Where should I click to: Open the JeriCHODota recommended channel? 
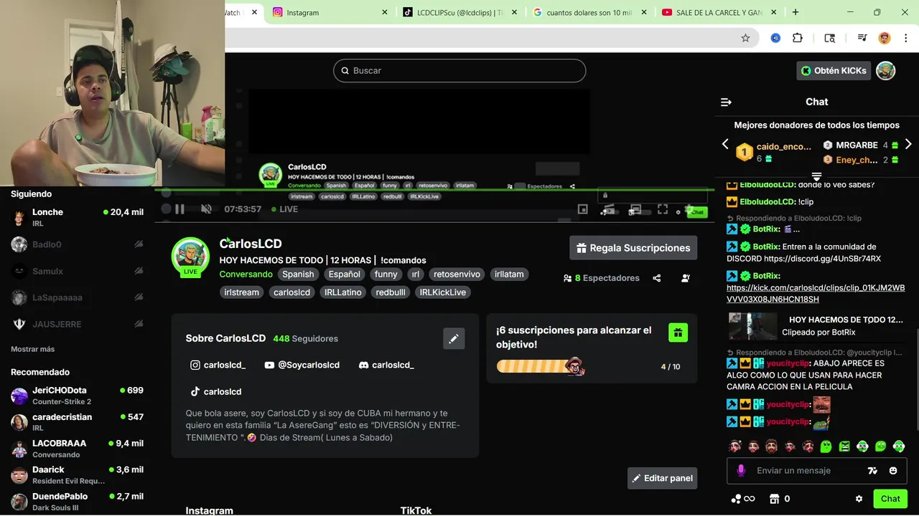coord(77,396)
